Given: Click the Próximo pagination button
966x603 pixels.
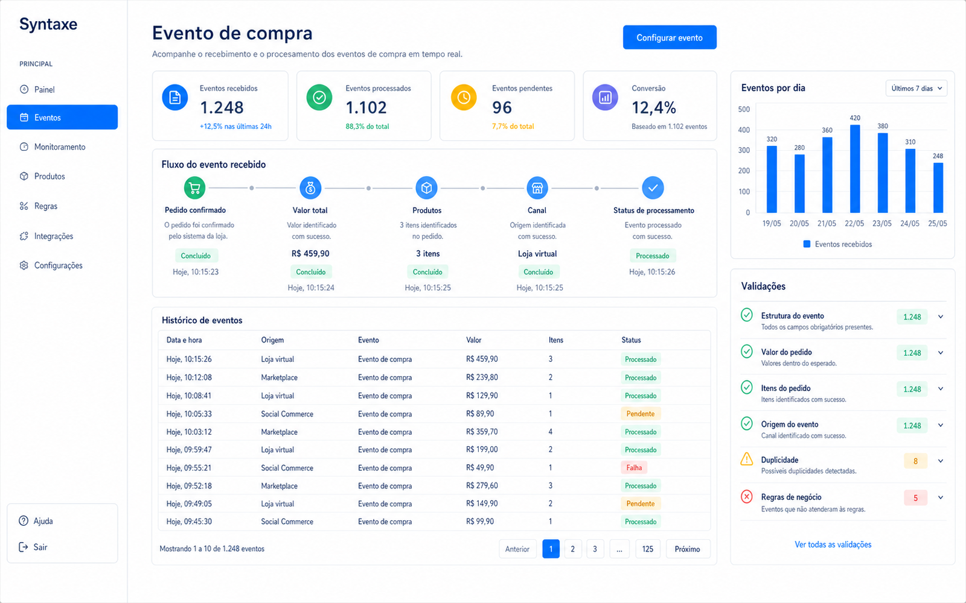Looking at the screenshot, I should [x=688, y=549].
